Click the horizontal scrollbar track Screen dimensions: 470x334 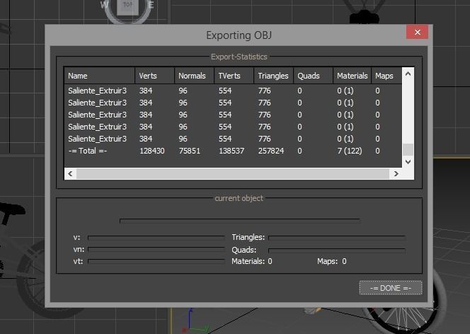(x=233, y=174)
